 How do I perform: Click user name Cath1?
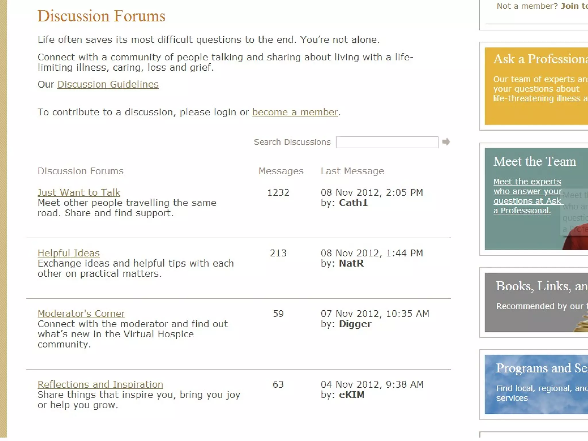click(353, 203)
